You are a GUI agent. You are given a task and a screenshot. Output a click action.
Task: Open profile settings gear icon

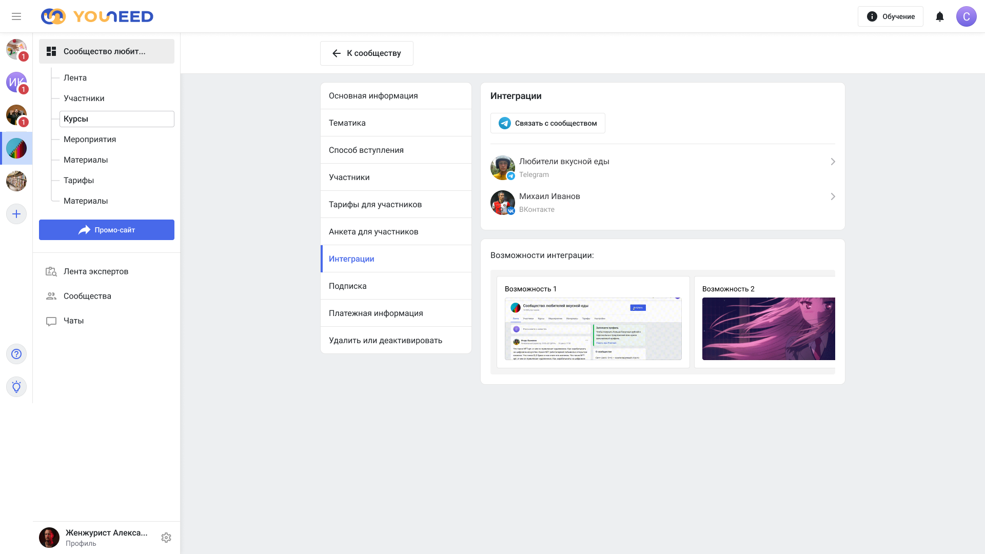point(166,538)
